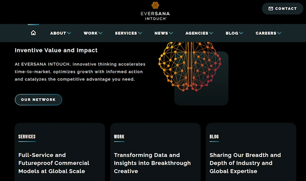
Task: Click the CONTACT button
Action: (x=282, y=9)
